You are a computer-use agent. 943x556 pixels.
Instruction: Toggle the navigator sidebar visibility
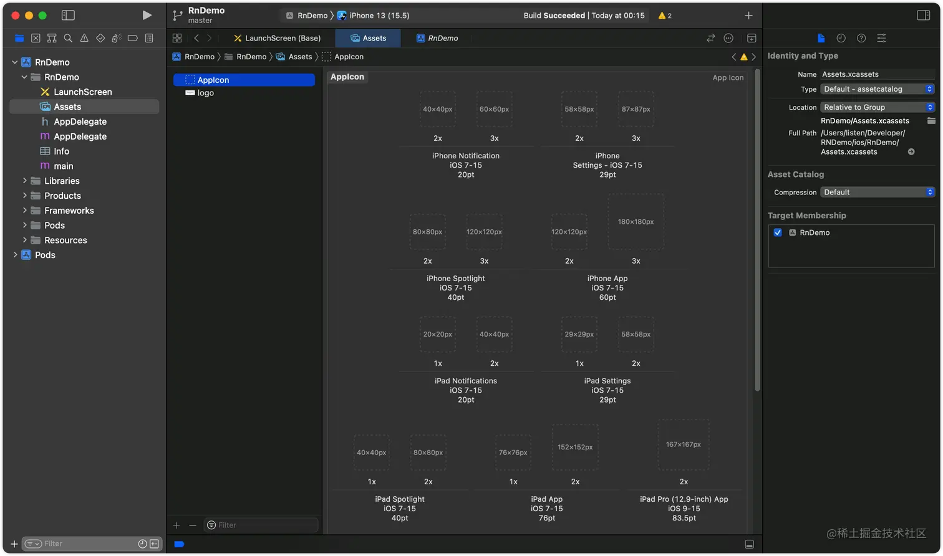[x=68, y=15]
